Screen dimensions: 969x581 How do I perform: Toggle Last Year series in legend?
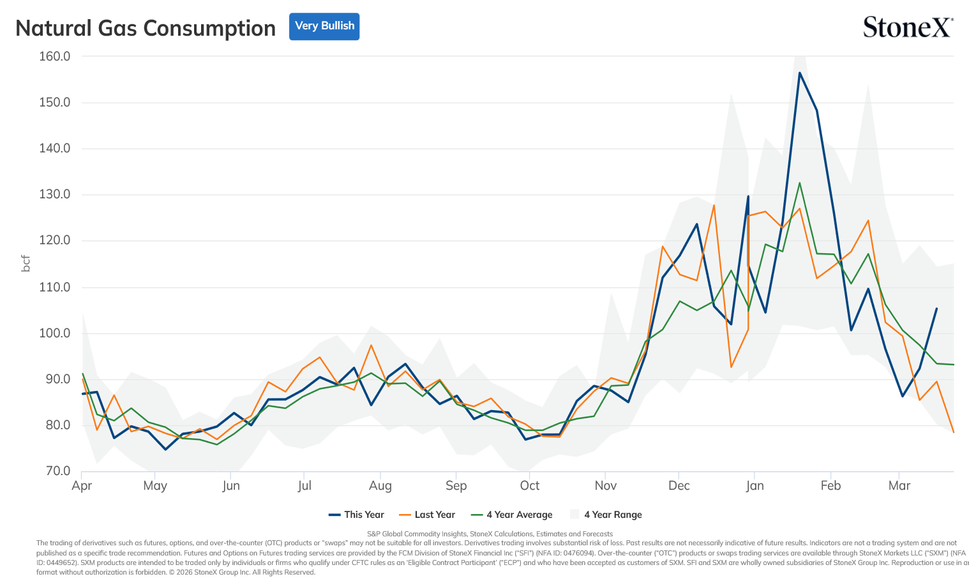pyautogui.click(x=427, y=515)
